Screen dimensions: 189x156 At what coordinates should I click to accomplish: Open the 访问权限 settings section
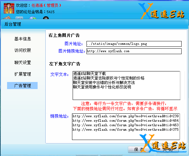22,50
